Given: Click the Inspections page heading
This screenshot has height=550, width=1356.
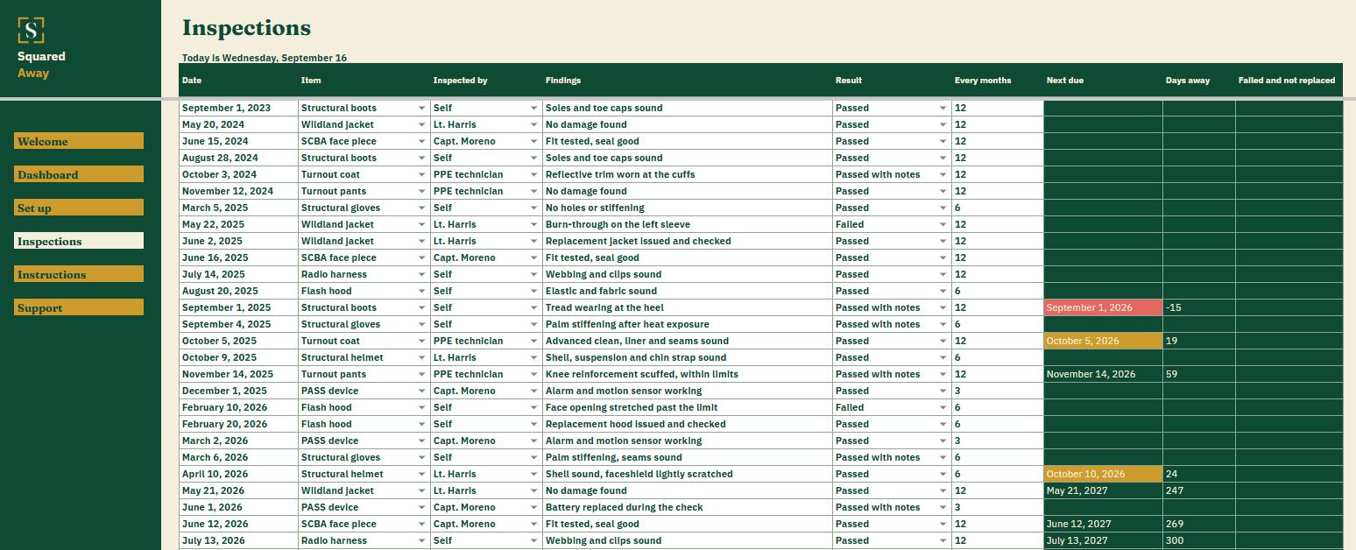Looking at the screenshot, I should 246,28.
